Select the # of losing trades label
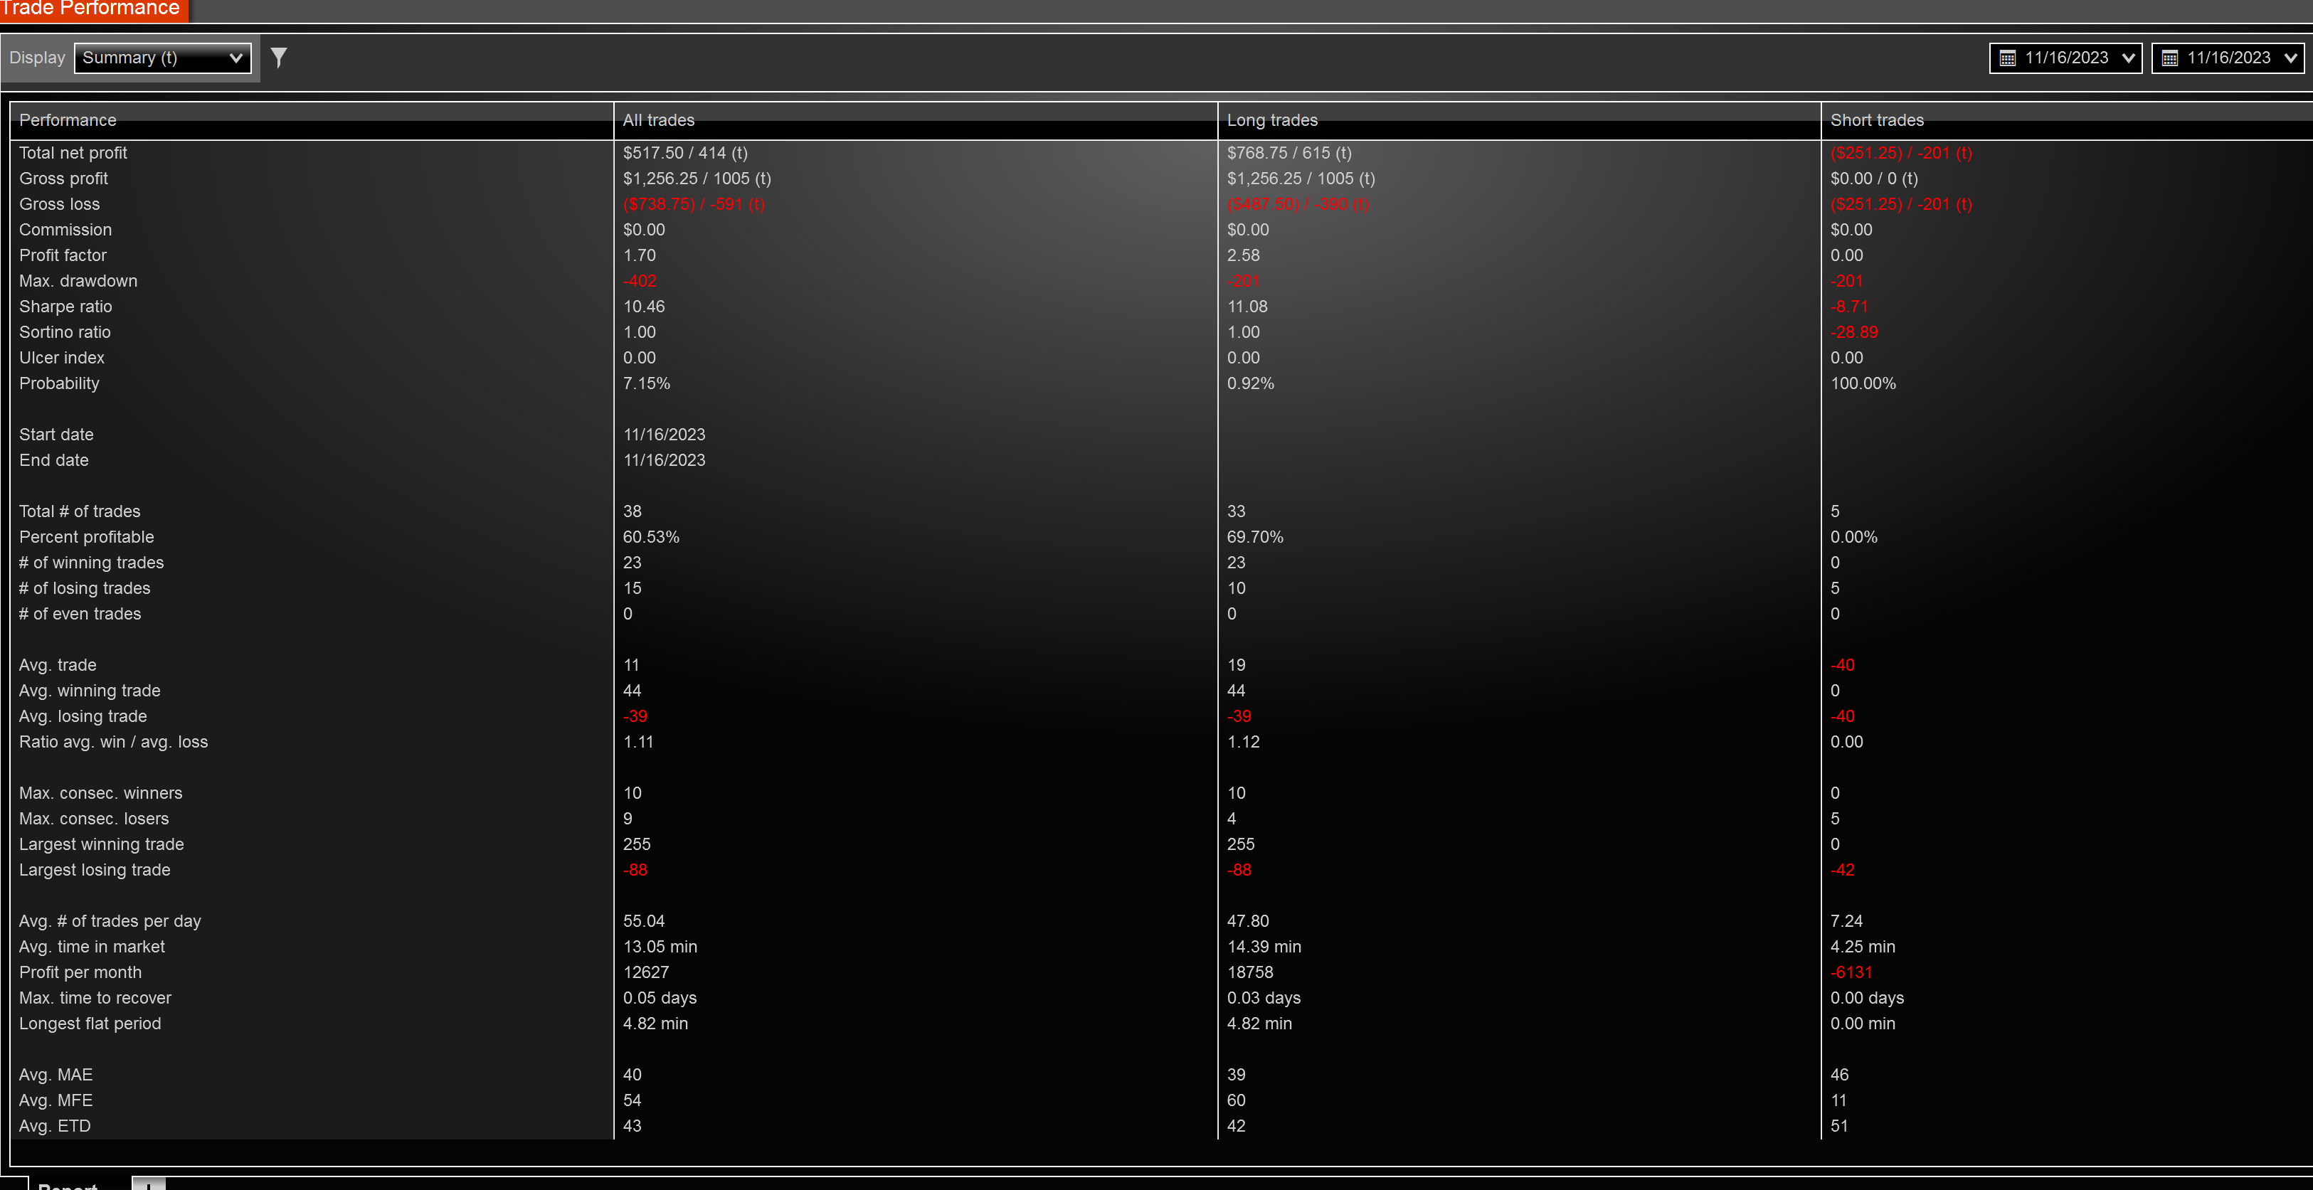This screenshot has height=1190, width=2313. tap(85, 589)
